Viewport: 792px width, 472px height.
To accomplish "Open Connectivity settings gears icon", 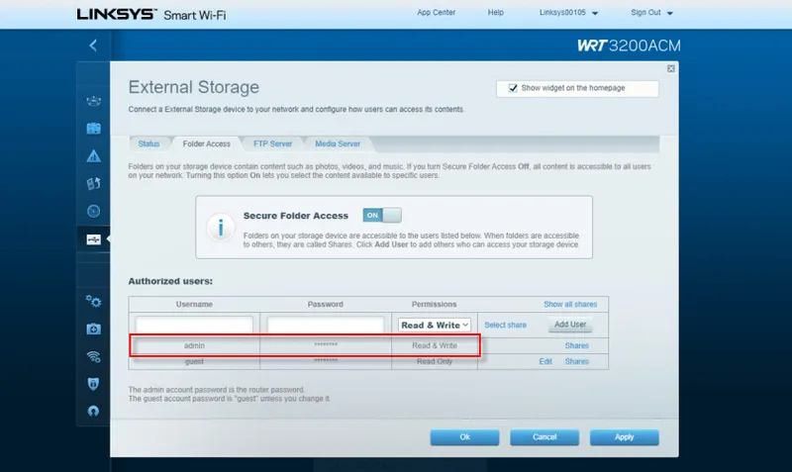I will click(93, 302).
